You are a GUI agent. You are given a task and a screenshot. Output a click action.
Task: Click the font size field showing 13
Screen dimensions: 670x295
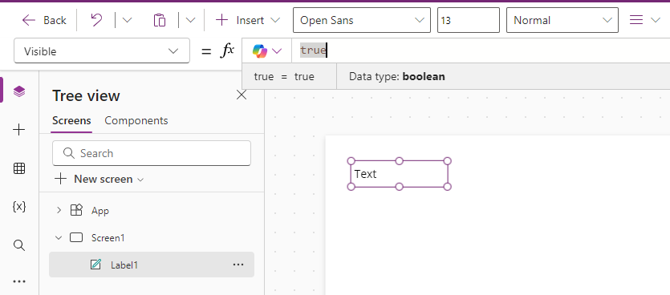[x=469, y=20]
